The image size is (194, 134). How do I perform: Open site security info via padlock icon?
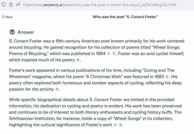[11, 4]
